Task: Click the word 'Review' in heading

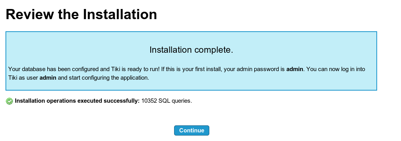Action: (30, 14)
